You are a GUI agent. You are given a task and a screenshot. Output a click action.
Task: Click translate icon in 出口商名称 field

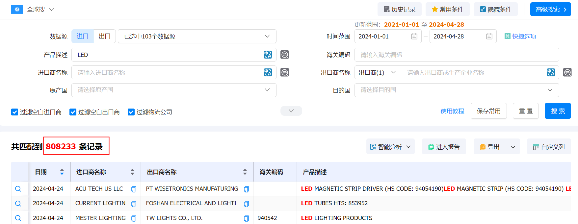pos(551,72)
